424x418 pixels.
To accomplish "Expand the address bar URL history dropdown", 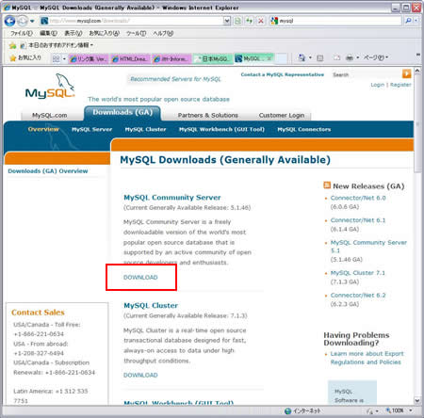I will tap(227, 21).
